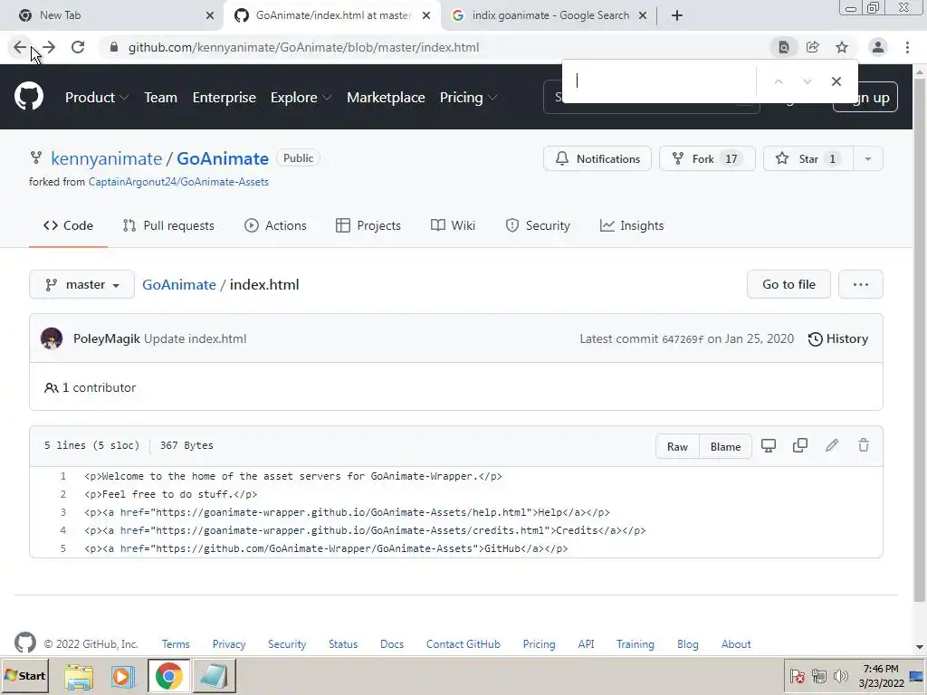The image size is (927, 695).
Task: Switch to the Security repository tab
Action: 538,225
